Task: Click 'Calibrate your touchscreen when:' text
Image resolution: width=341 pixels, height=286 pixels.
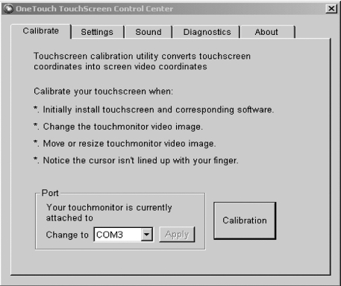Action: point(103,92)
